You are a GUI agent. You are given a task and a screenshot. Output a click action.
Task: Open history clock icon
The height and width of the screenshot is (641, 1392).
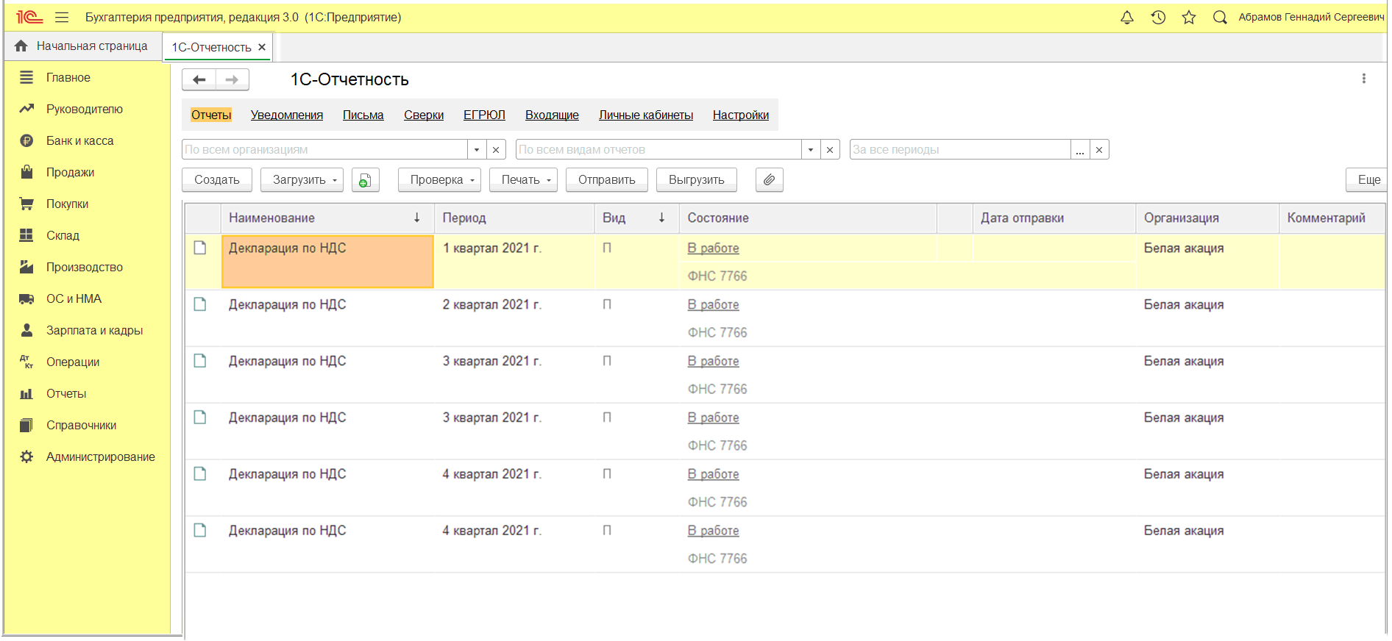tap(1158, 18)
